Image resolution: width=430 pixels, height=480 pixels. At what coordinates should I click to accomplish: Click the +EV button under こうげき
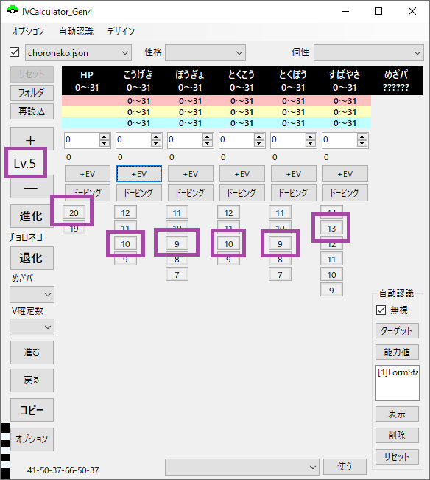click(x=139, y=174)
